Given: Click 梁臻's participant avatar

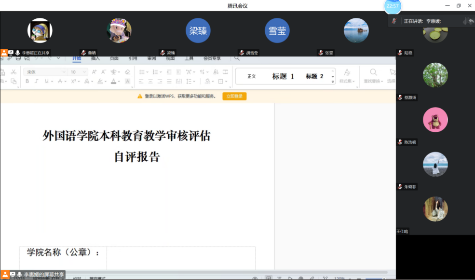Looking at the screenshot, I should (198, 31).
